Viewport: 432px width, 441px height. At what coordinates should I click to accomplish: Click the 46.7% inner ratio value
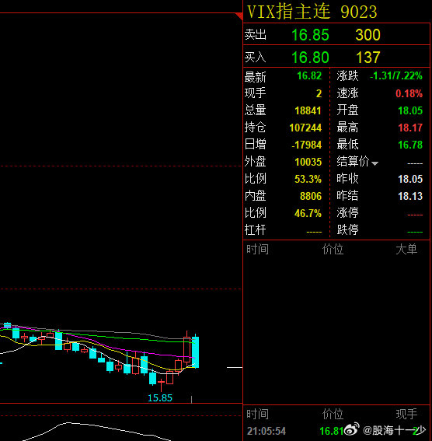click(x=308, y=213)
